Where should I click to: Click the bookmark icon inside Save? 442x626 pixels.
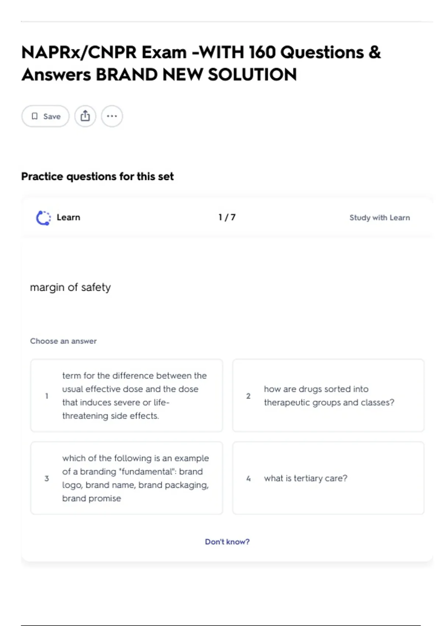point(35,116)
